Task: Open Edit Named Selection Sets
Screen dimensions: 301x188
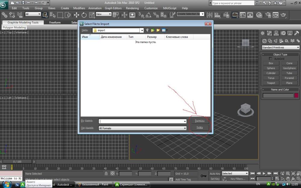Action: click(172, 15)
